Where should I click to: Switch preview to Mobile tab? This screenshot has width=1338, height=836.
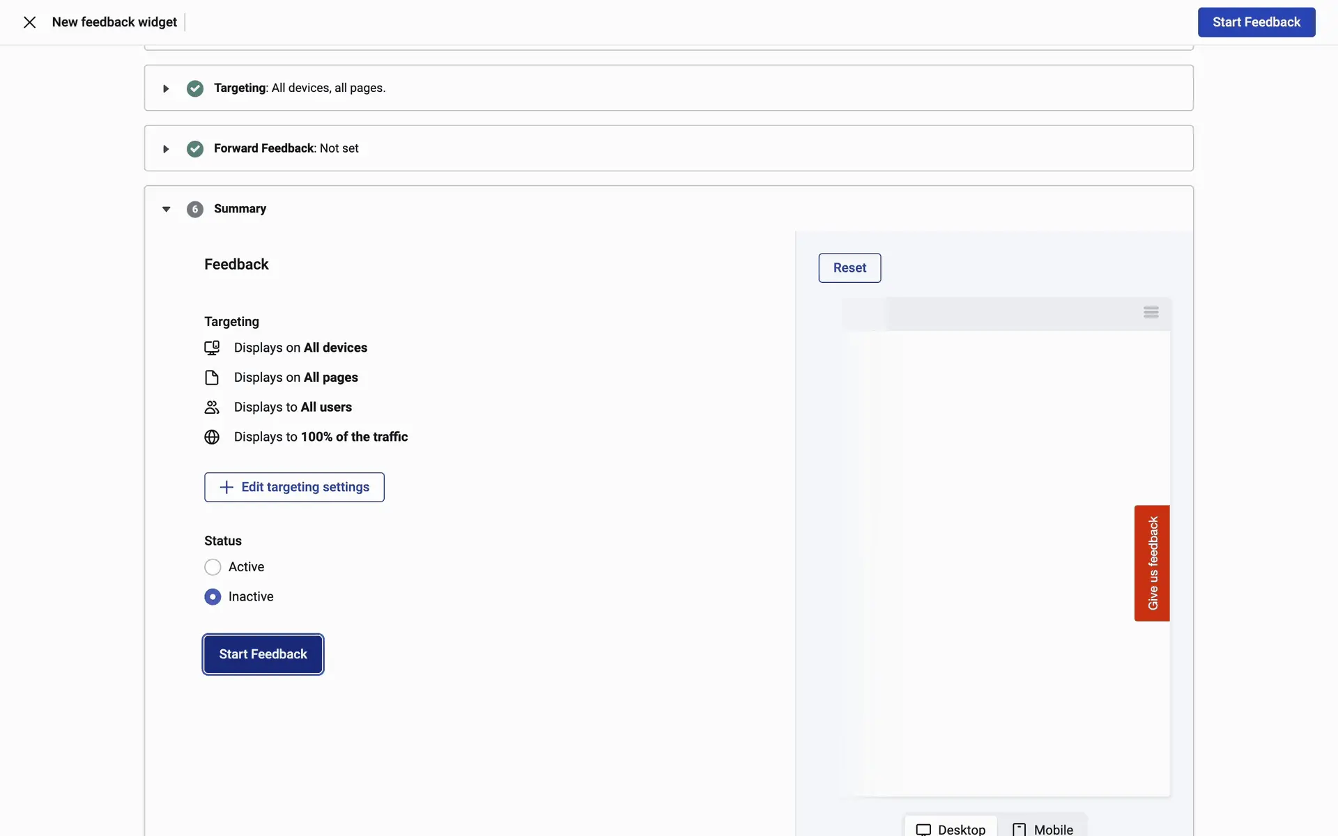pyautogui.click(x=1043, y=828)
